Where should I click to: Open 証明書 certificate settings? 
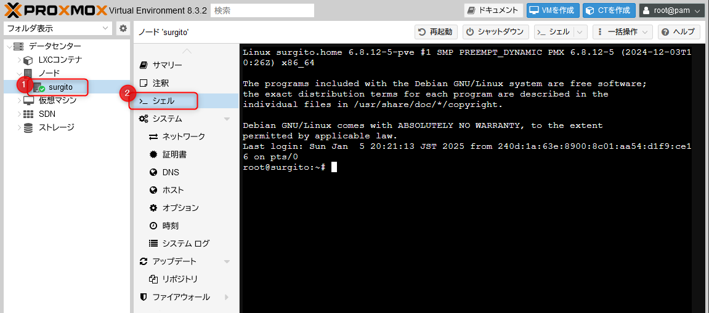[x=174, y=154]
